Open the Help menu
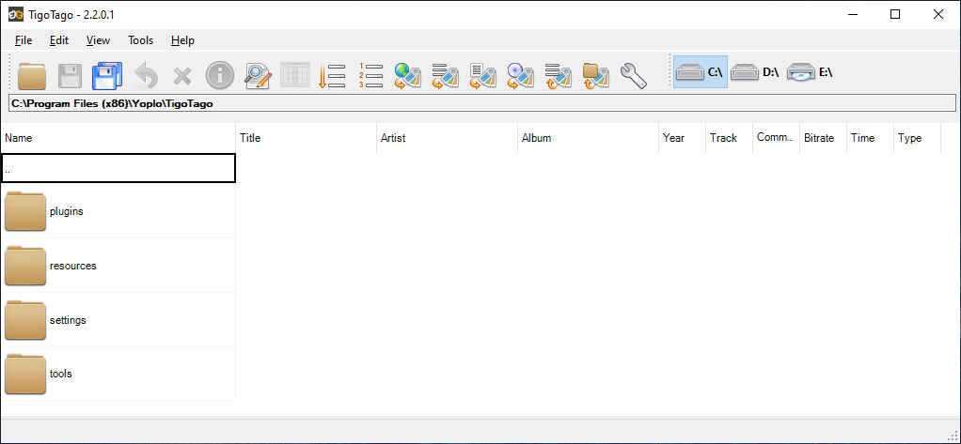Screen dimensions: 961x444 [x=182, y=40]
